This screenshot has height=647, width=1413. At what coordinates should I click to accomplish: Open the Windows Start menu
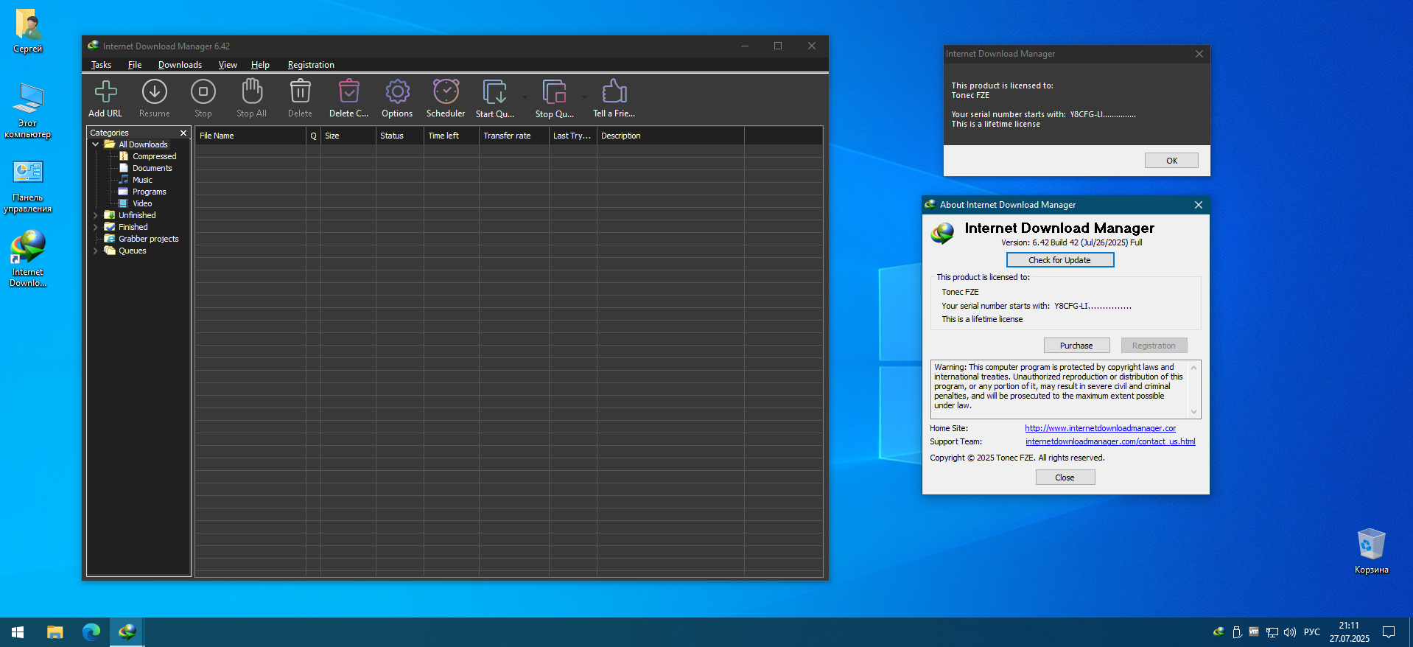[x=18, y=632]
